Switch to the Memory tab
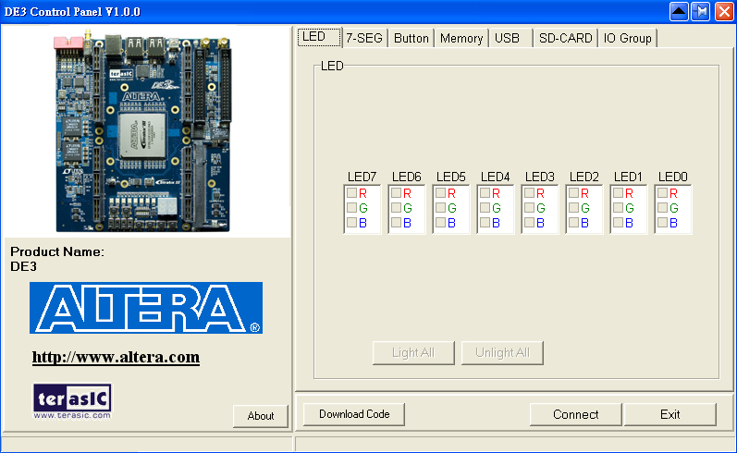 [x=461, y=38]
